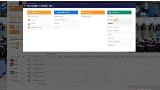Open Manage badges
Viewport: 160px width, 90px height.
[86, 16]
